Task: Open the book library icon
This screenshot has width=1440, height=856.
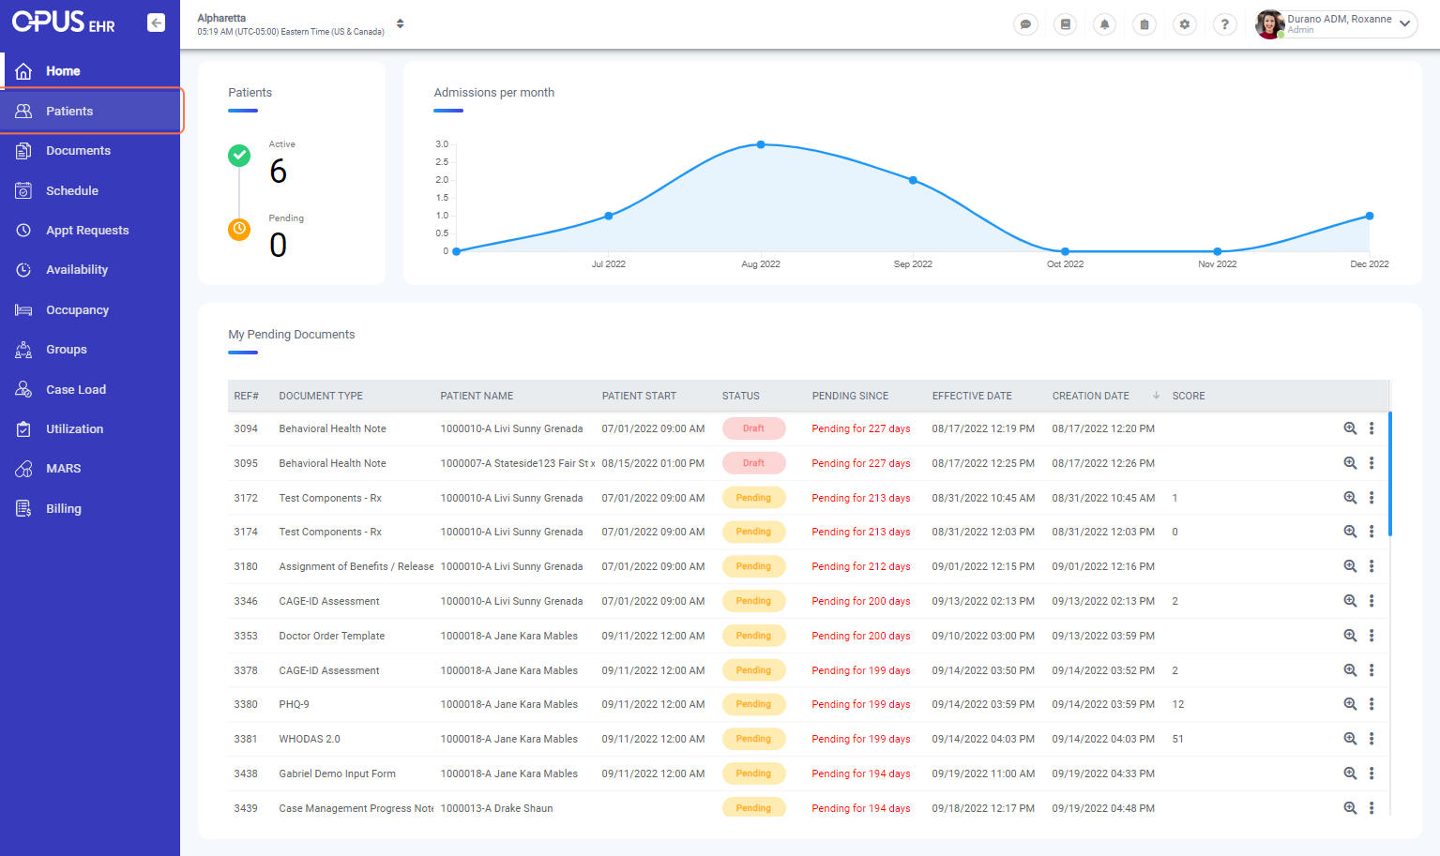Action: click(x=1065, y=24)
